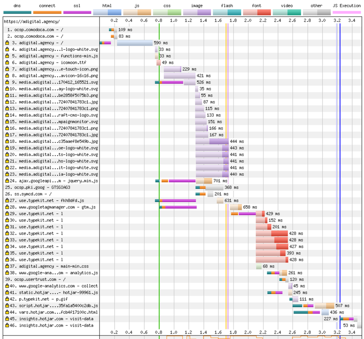This screenshot has width=364, height=339.
Task: Click the connect legend orange bar
Action: coord(47,12)
